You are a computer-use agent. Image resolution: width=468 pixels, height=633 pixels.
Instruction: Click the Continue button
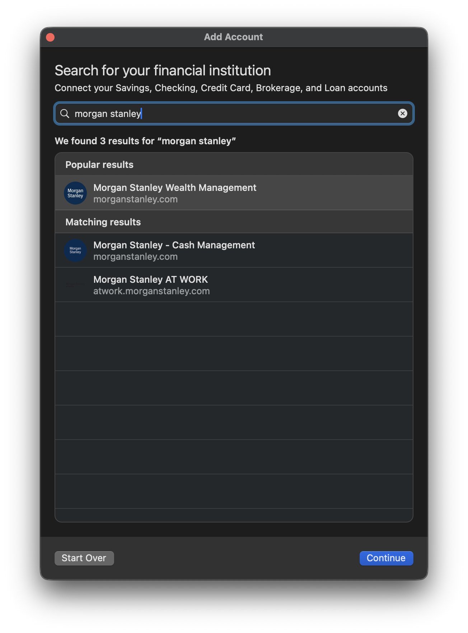pos(386,558)
